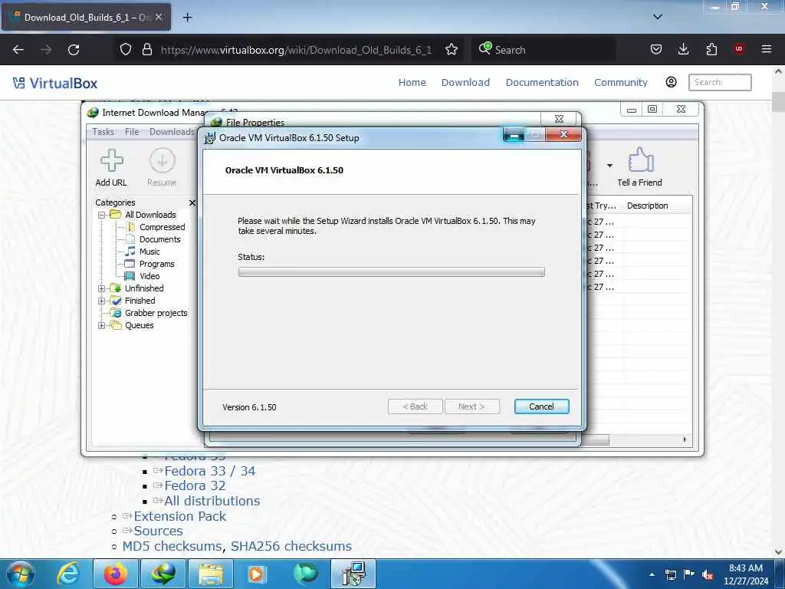
Task: Open the Extensions puzzle icon
Action: point(711,49)
